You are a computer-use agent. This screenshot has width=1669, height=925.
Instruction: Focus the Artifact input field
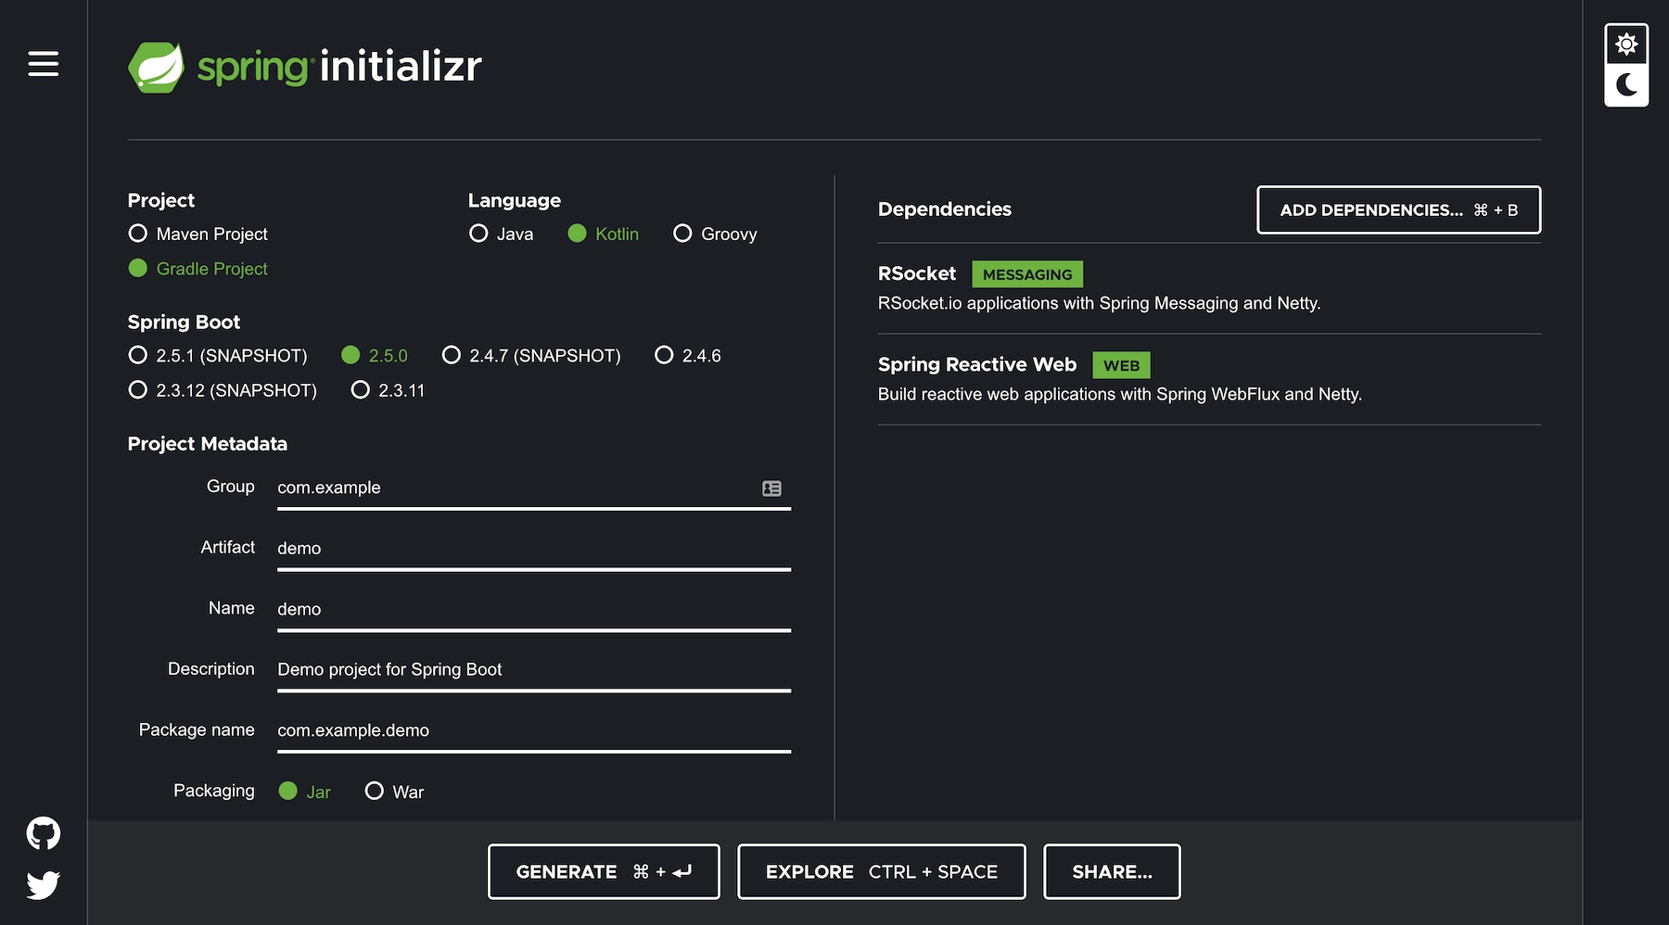pos(533,549)
